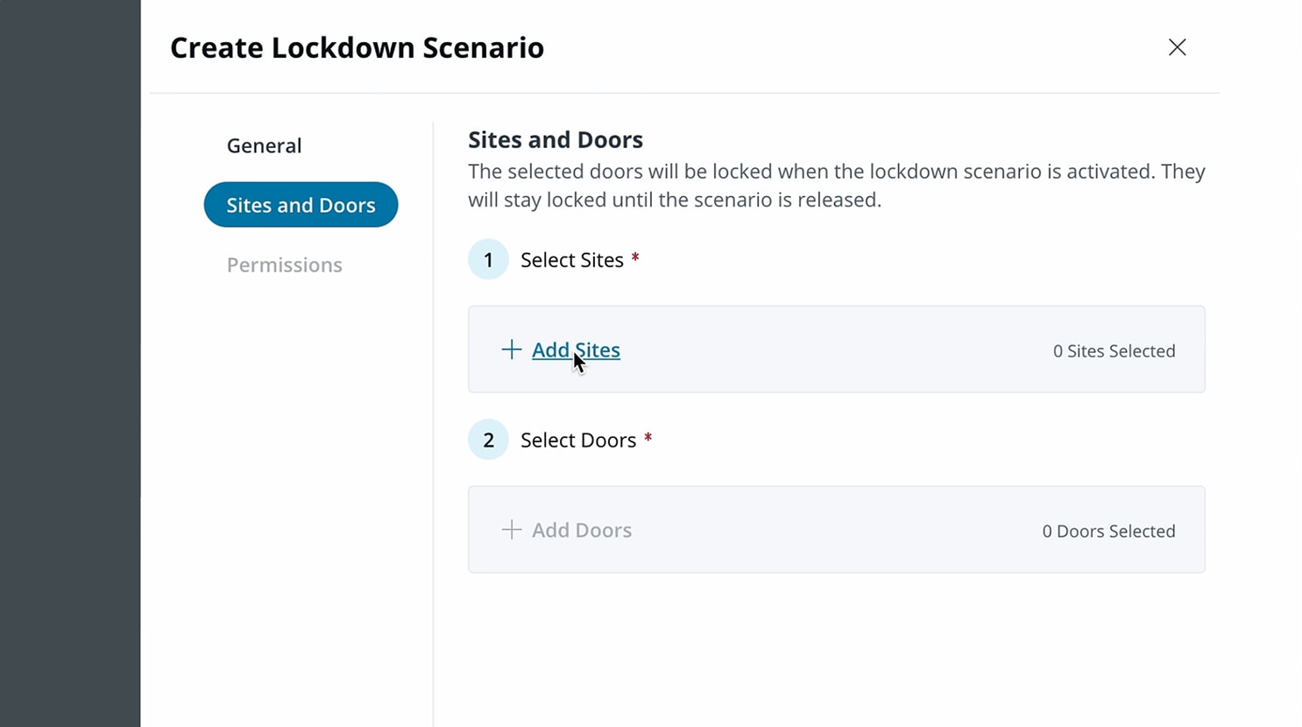The width and height of the screenshot is (1302, 727).
Task: Click the Add Doors link
Action: tap(582, 530)
